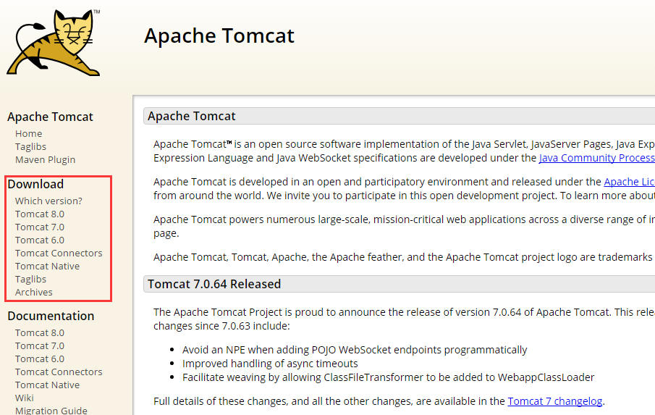Download Tomcat 6.0 from the Download section

point(40,240)
